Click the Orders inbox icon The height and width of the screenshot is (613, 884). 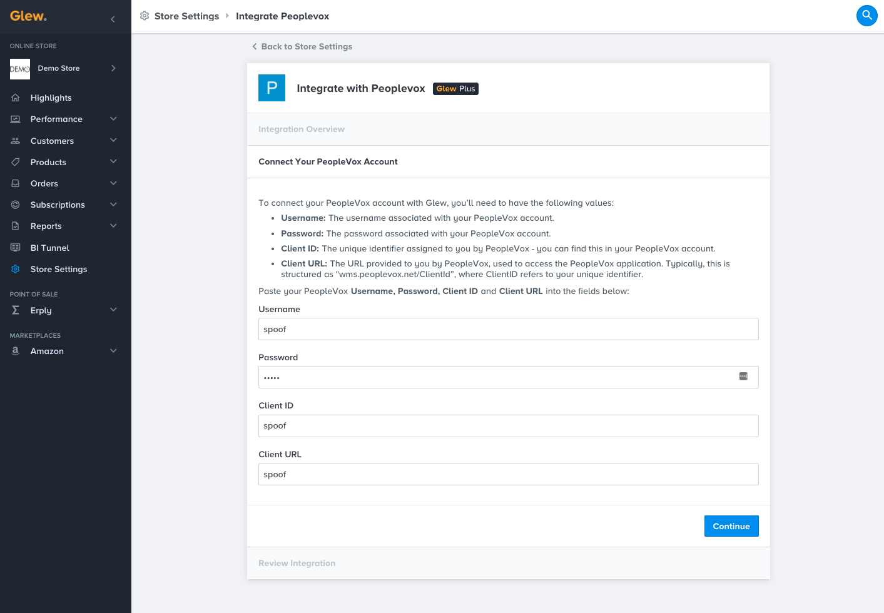coord(16,183)
